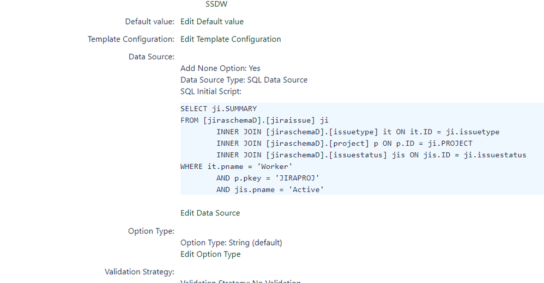The width and height of the screenshot is (544, 283).
Task: Select the 'Data Source:' label
Action: pos(152,57)
